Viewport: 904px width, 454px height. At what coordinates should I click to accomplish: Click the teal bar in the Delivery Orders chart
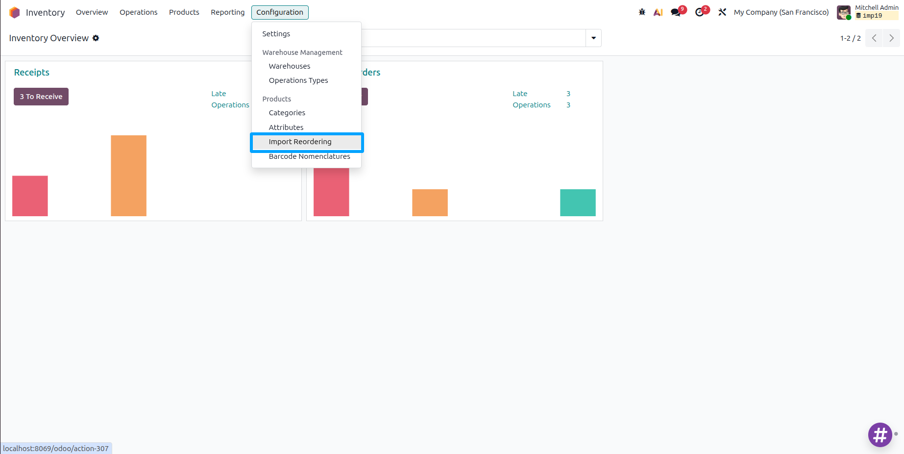coord(578,202)
